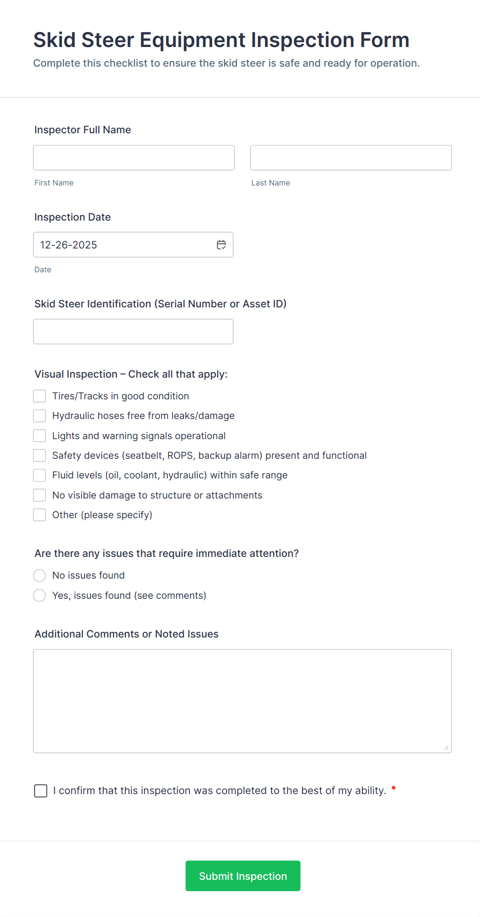480x917 pixels.
Task: Click the Skid Steer Identification field
Action: point(133,331)
